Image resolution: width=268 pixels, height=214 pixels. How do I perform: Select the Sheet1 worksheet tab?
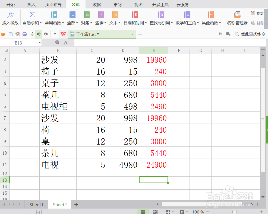pos(36,205)
